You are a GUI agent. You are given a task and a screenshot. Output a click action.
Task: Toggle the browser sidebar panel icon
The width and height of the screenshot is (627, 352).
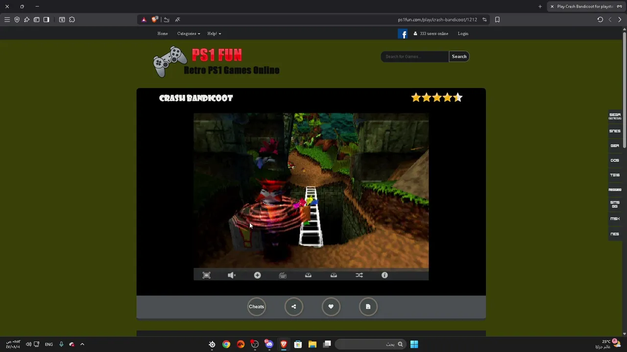(46, 20)
